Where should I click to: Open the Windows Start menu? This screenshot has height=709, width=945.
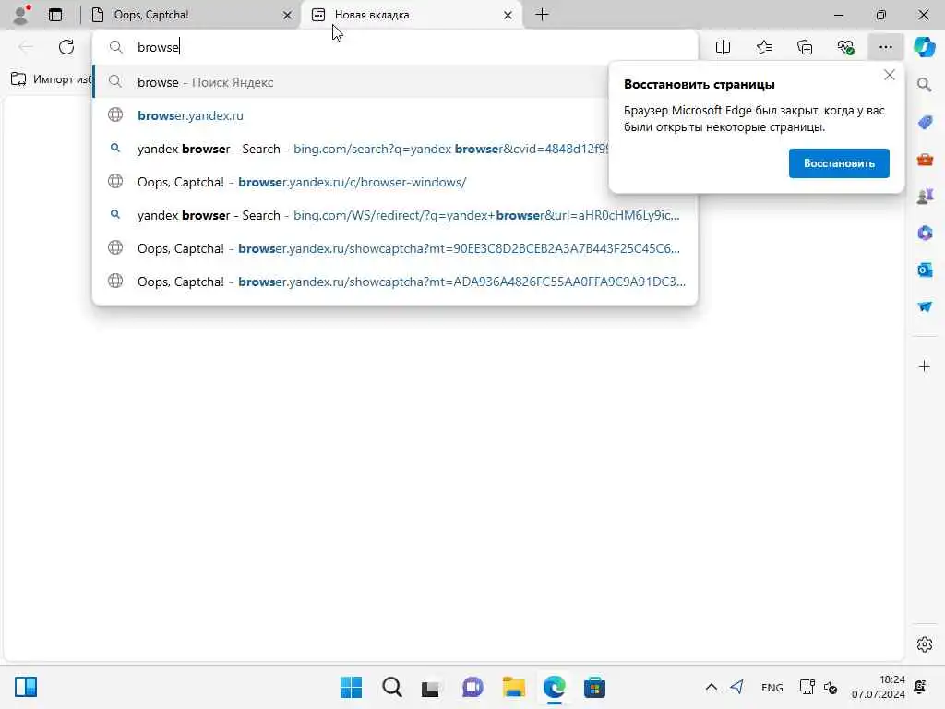coord(351,687)
